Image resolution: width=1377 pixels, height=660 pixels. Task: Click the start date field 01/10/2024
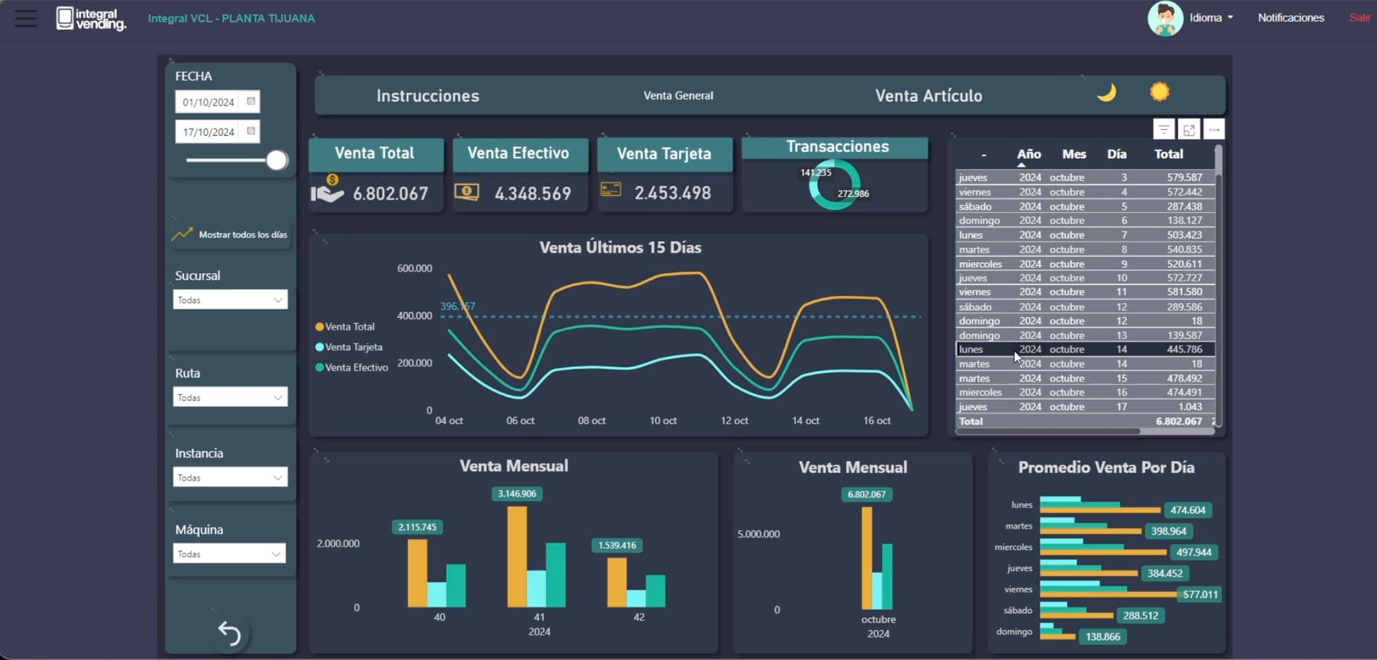[208, 102]
